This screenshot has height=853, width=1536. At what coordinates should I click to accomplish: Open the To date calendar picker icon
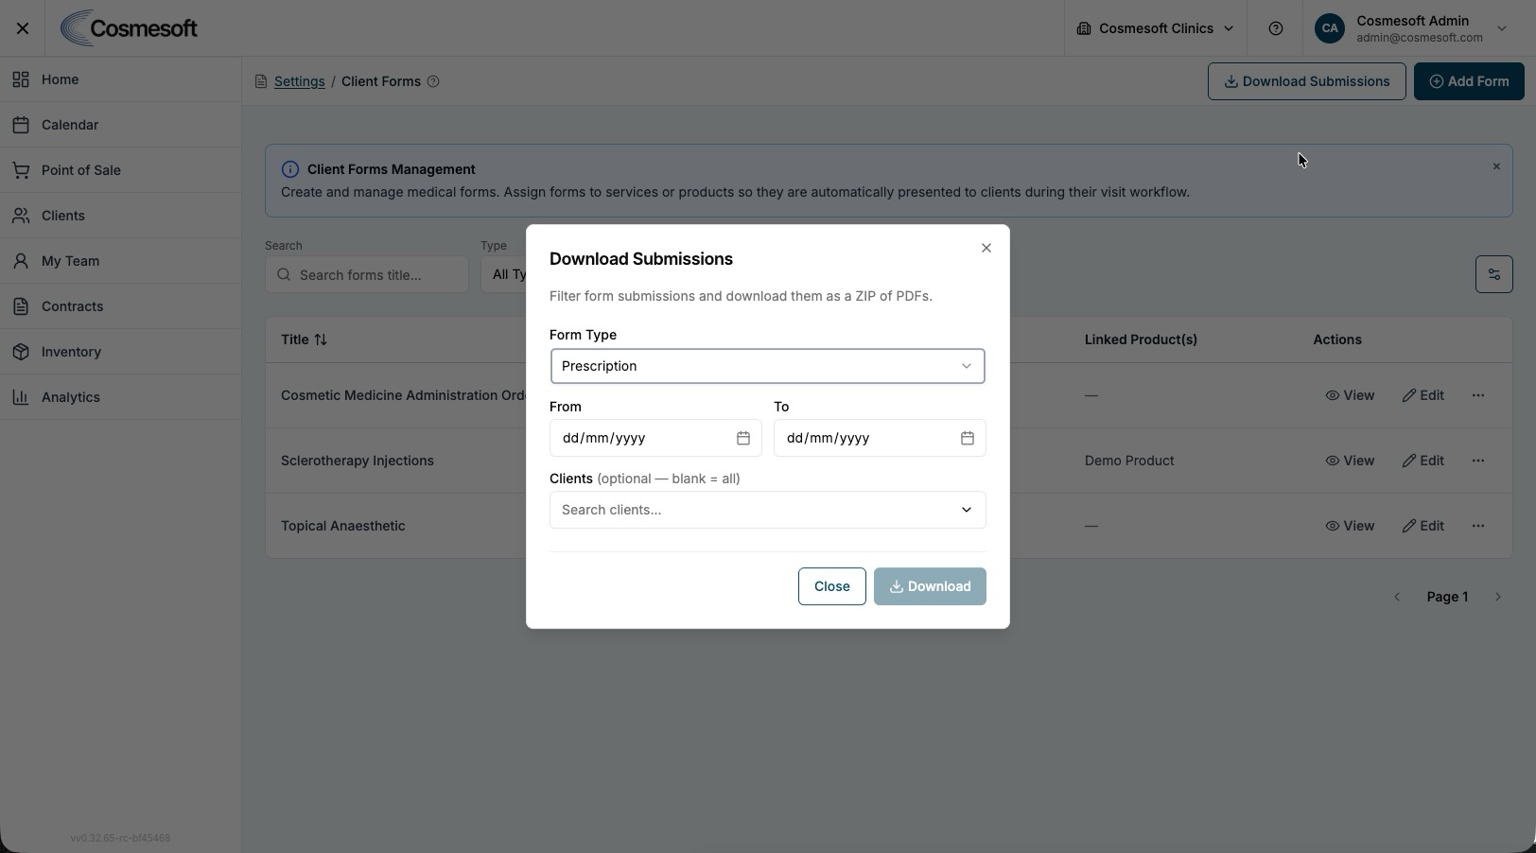[x=968, y=438]
